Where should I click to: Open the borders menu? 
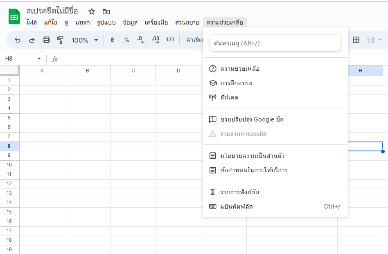tap(356, 40)
